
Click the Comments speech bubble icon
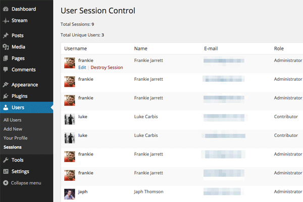[x=6, y=70]
